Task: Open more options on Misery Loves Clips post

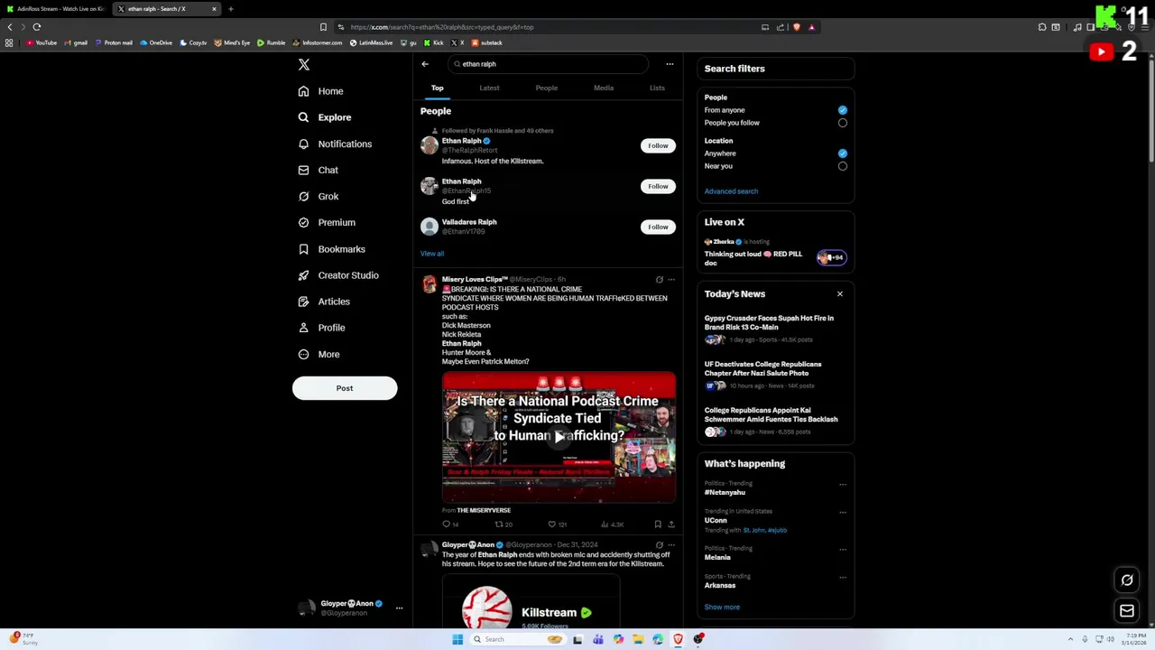Action: 670,280
